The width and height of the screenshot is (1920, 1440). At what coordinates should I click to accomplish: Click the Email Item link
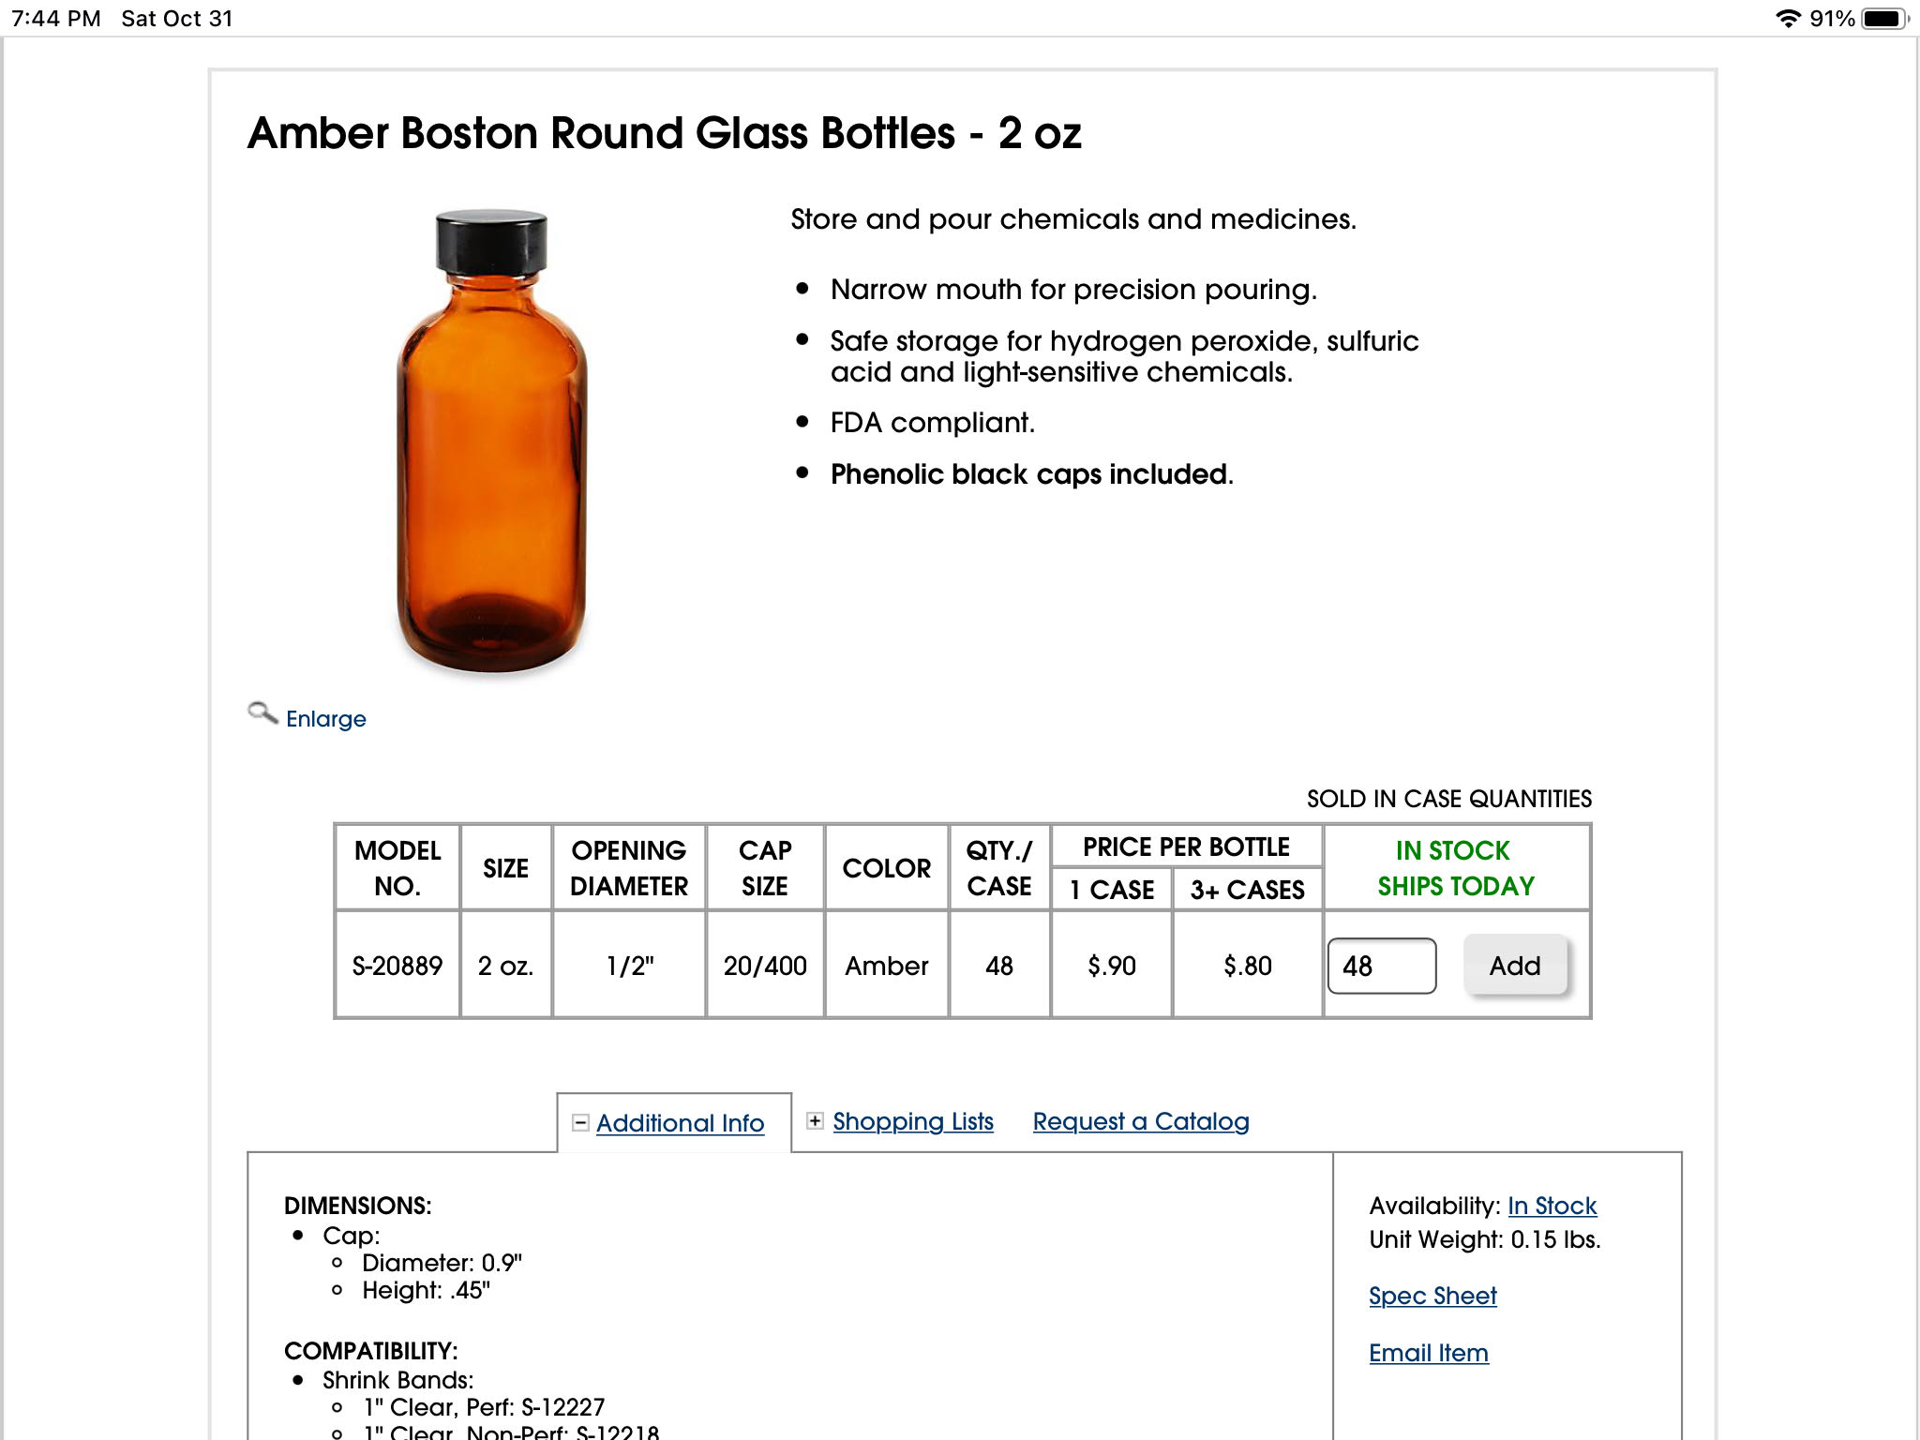click(x=1428, y=1353)
